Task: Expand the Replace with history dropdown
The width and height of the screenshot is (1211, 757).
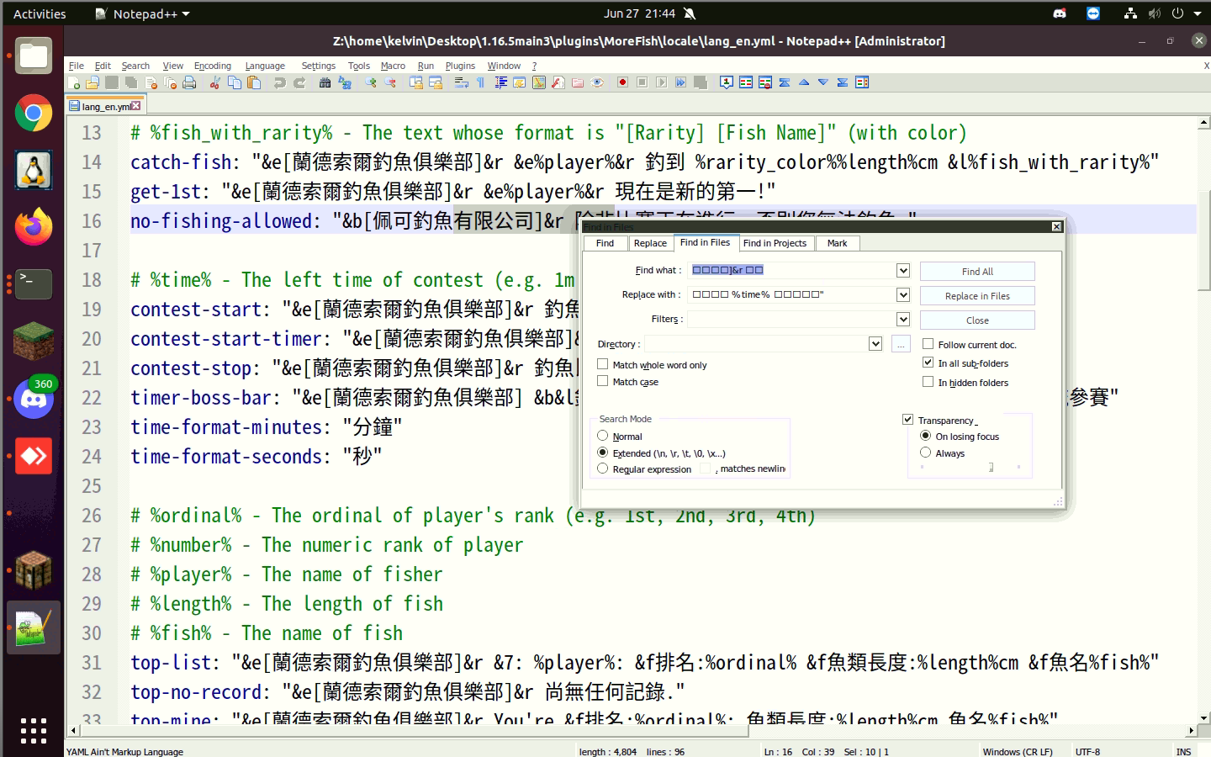Action: pos(902,294)
